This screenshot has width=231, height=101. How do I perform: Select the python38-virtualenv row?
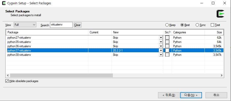tap(115, 55)
